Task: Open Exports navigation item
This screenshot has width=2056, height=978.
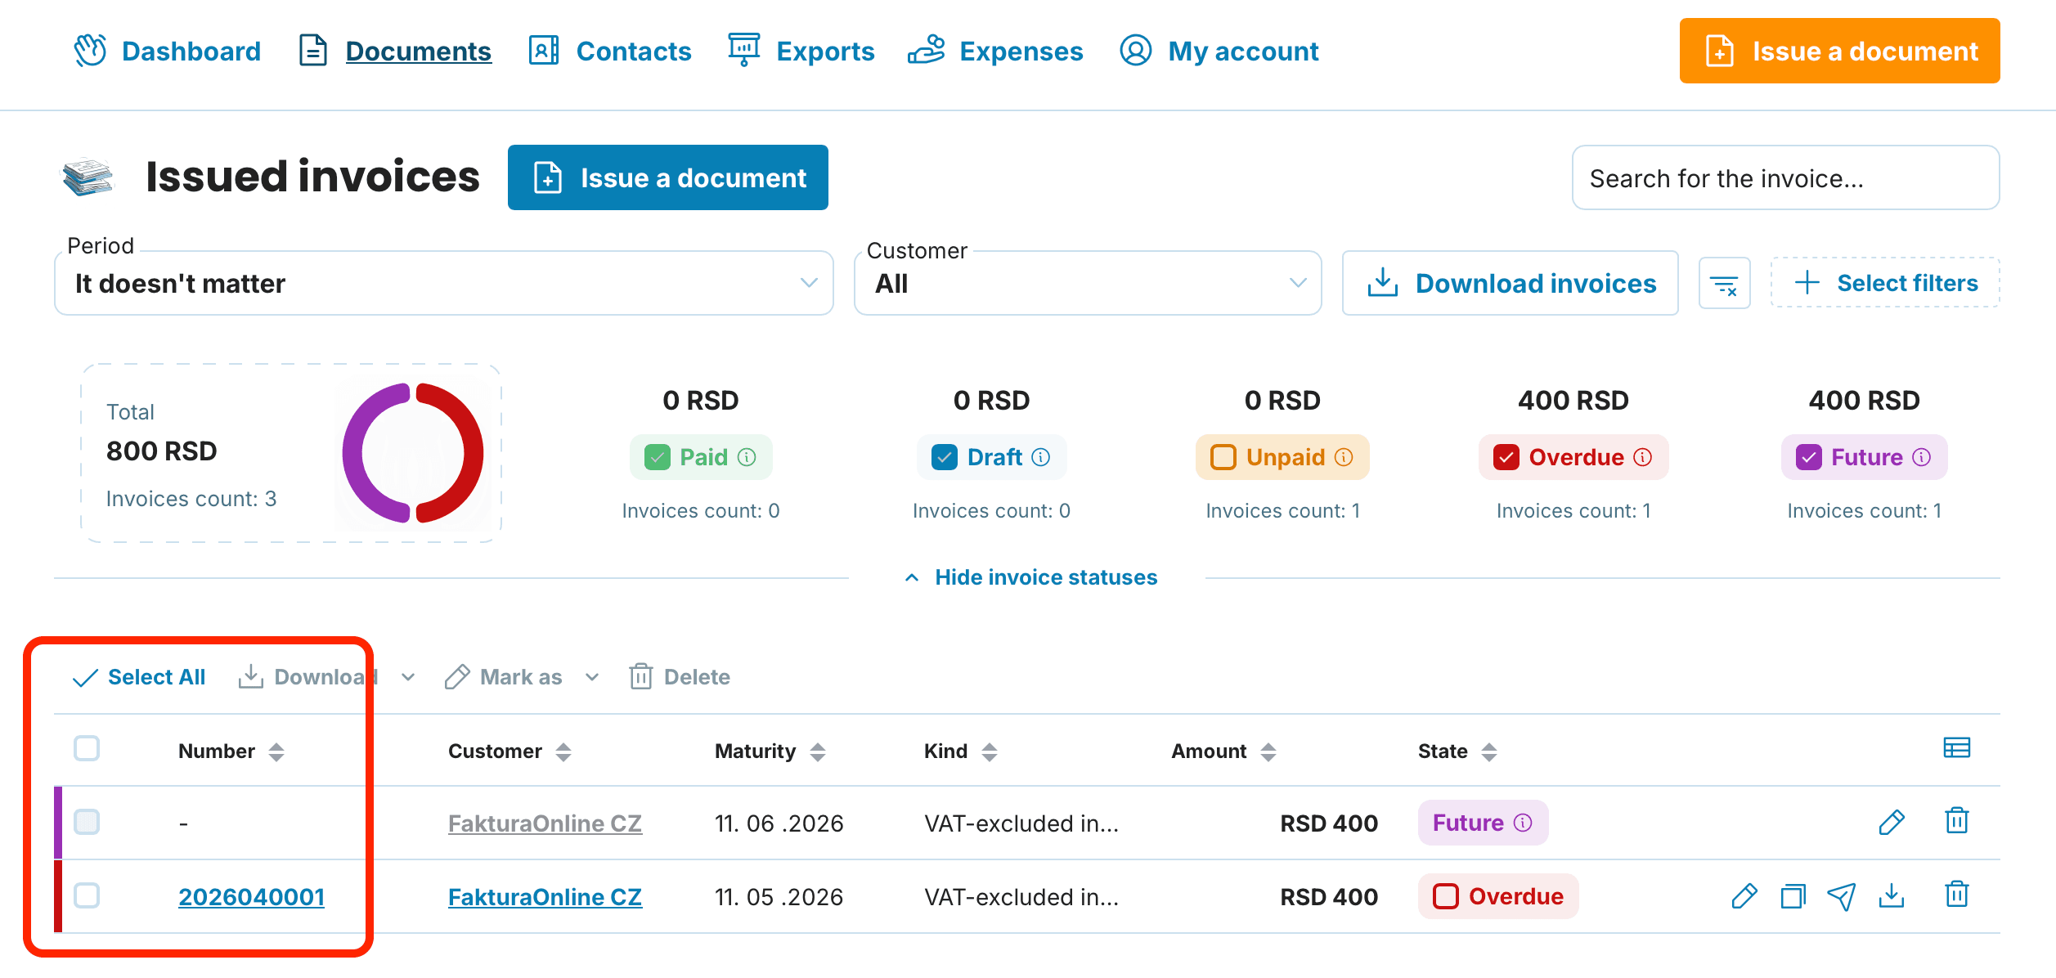Action: [801, 51]
